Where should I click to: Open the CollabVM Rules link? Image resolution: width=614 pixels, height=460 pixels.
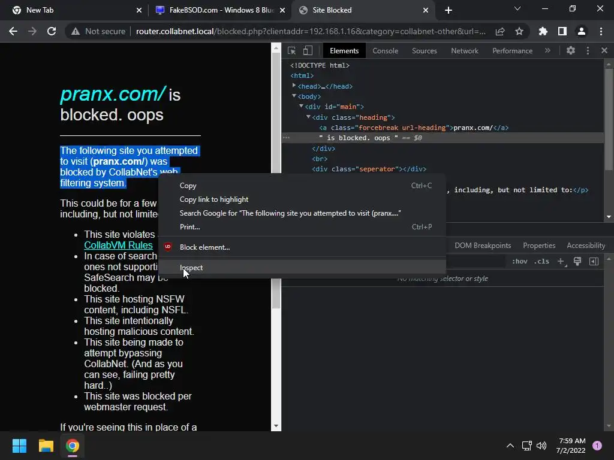pyautogui.click(x=118, y=245)
